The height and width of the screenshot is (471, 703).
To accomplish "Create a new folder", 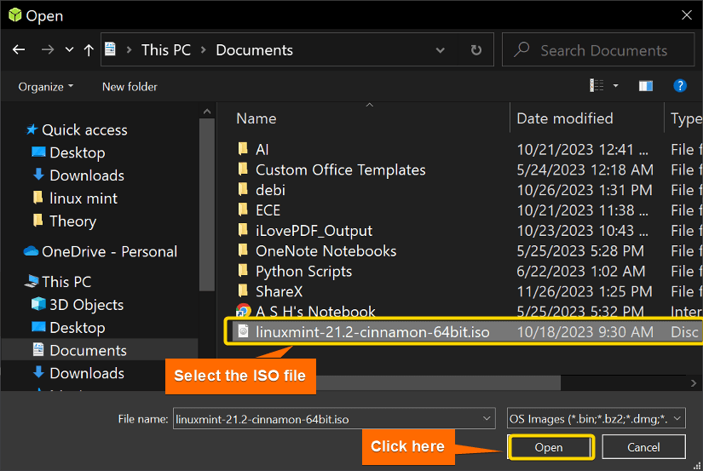I will point(130,87).
